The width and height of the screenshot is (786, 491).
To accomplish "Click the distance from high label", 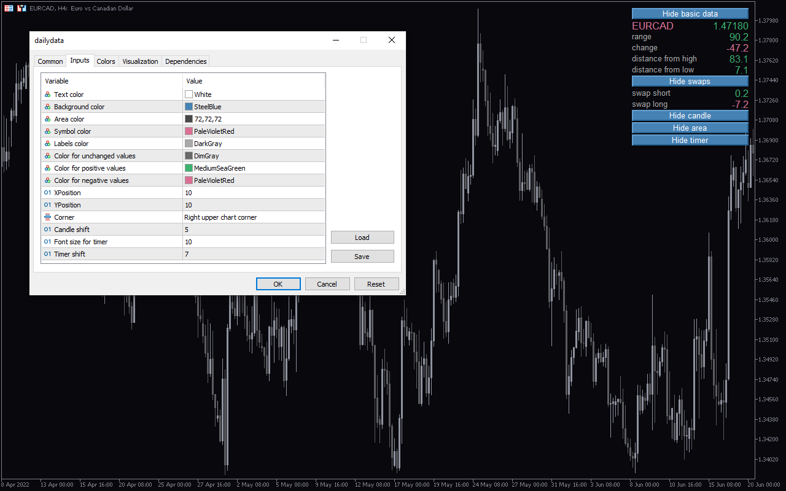I will click(664, 59).
